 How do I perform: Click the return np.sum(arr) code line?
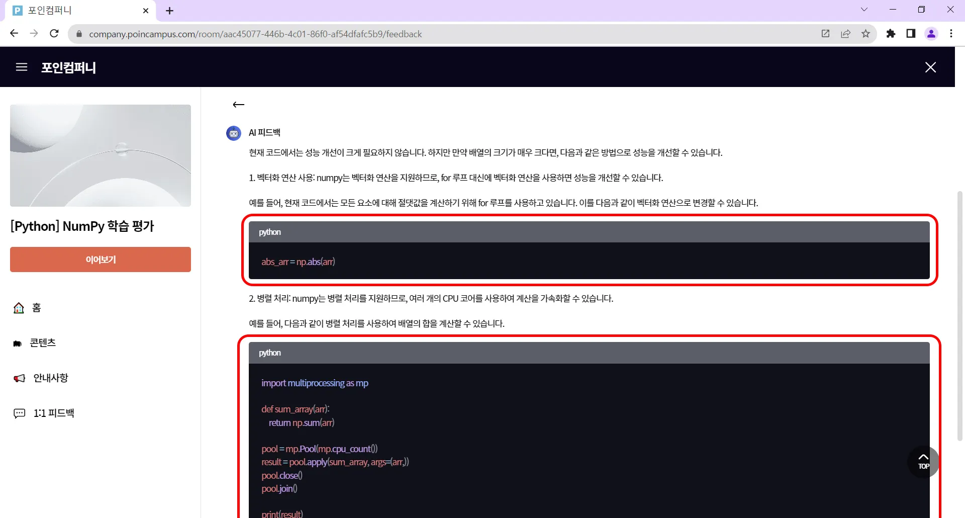coord(302,422)
